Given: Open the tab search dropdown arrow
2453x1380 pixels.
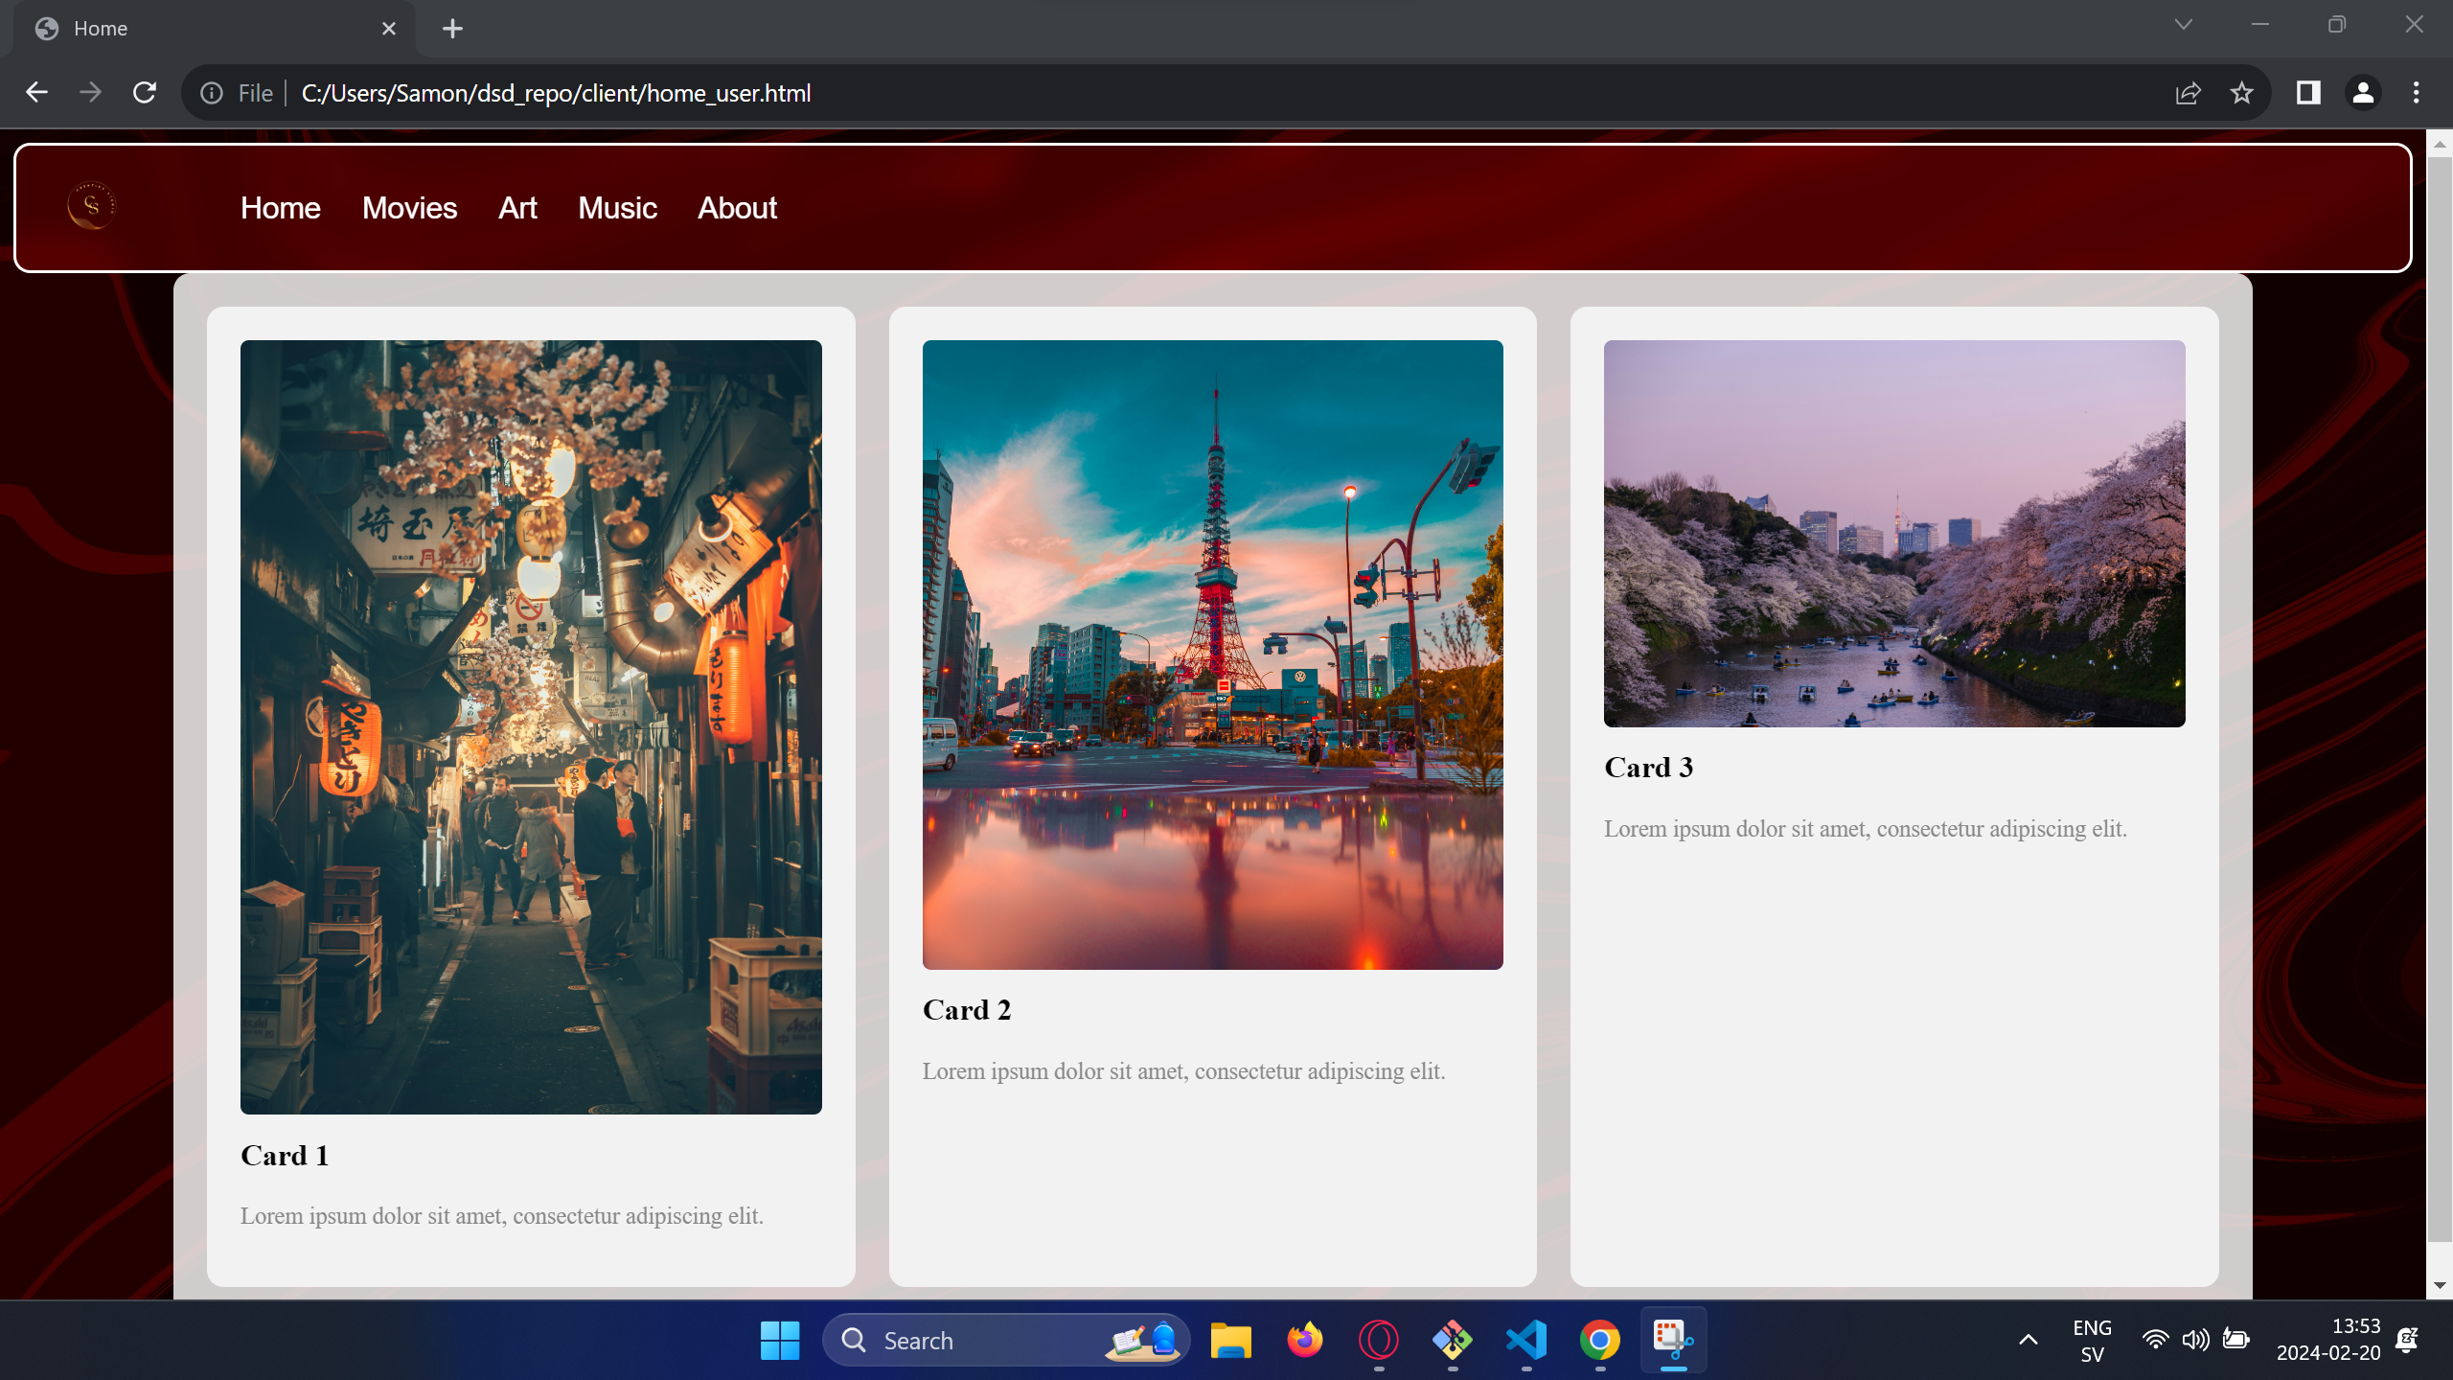Looking at the screenshot, I should [2182, 25].
